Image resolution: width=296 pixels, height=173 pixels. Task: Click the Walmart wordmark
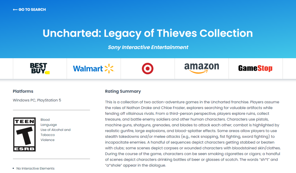click(x=88, y=69)
